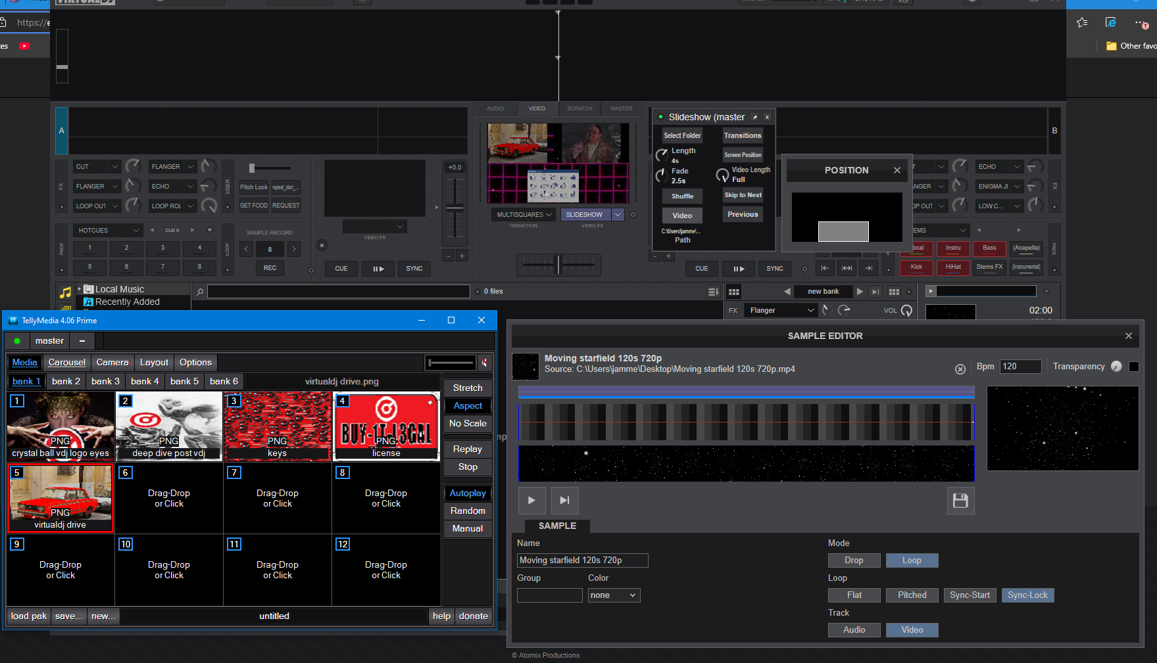This screenshot has height=663, width=1157.
Task: Decrease sample record length with left arrow
Action: click(246, 249)
